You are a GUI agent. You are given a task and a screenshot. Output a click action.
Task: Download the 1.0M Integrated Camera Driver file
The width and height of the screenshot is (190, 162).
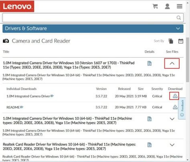pos(175,96)
